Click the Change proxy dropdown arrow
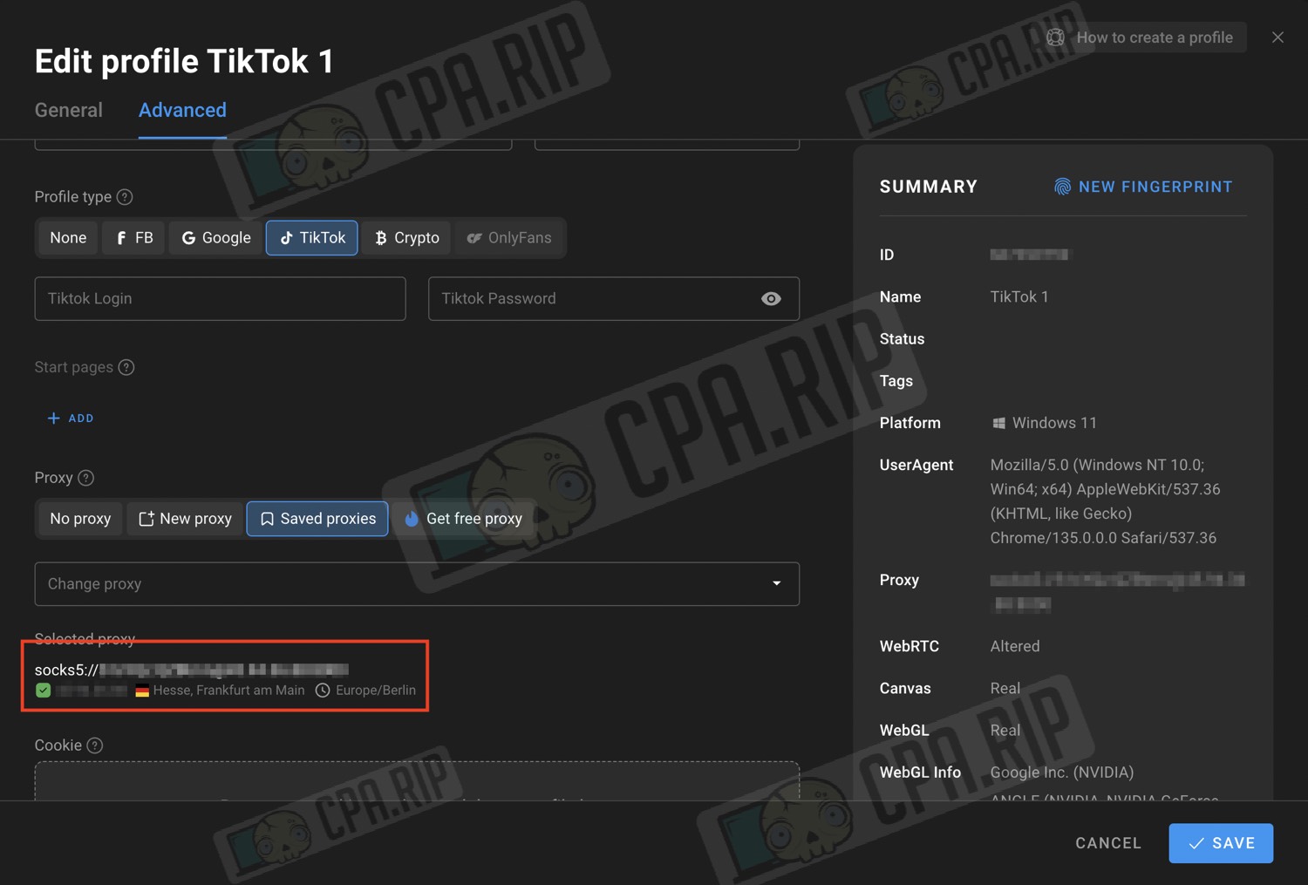Image resolution: width=1308 pixels, height=885 pixels. tap(777, 583)
